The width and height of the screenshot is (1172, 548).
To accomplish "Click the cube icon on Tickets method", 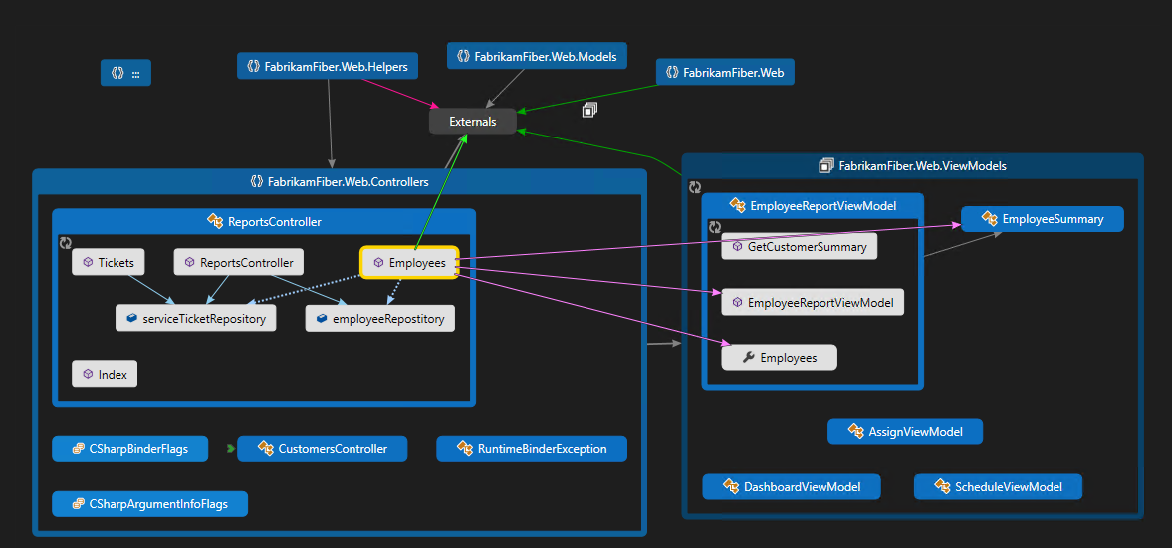I will coord(88,263).
